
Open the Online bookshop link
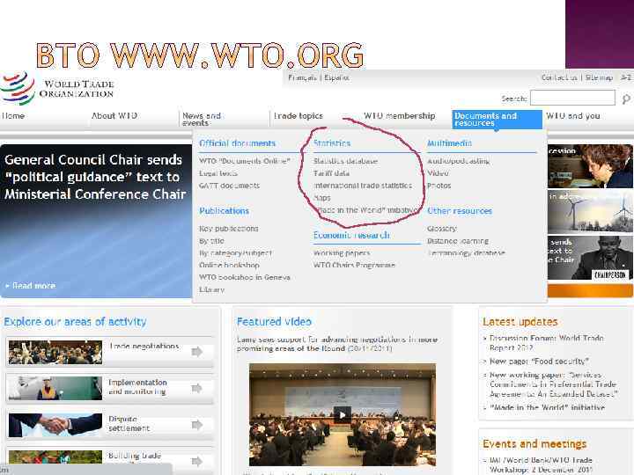(229, 266)
